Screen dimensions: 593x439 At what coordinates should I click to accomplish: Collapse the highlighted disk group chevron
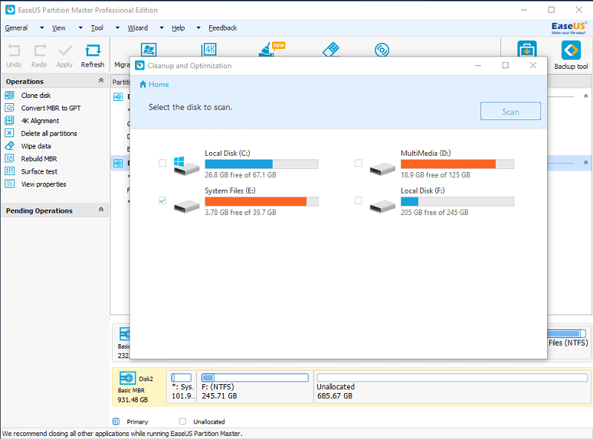click(x=586, y=162)
